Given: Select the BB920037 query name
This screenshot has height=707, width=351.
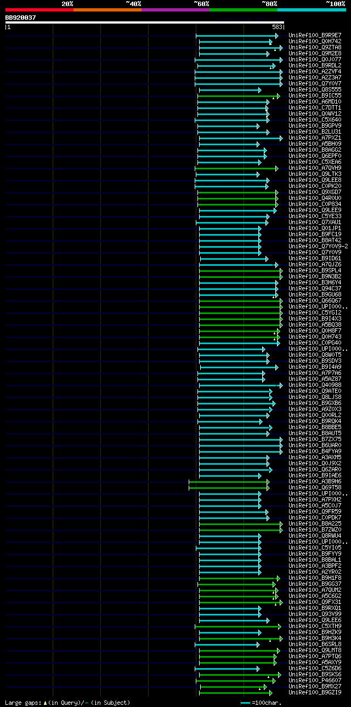Looking at the screenshot, I should tap(21, 18).
